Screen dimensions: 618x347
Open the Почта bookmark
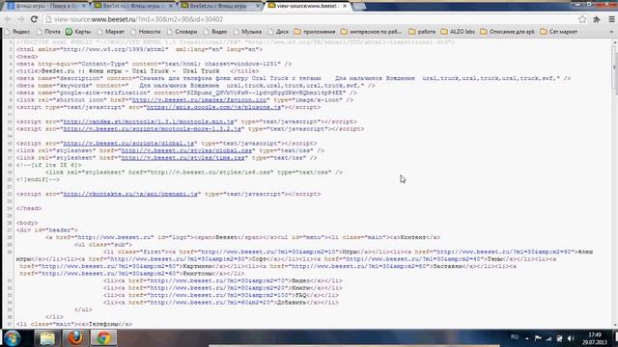coord(48,32)
